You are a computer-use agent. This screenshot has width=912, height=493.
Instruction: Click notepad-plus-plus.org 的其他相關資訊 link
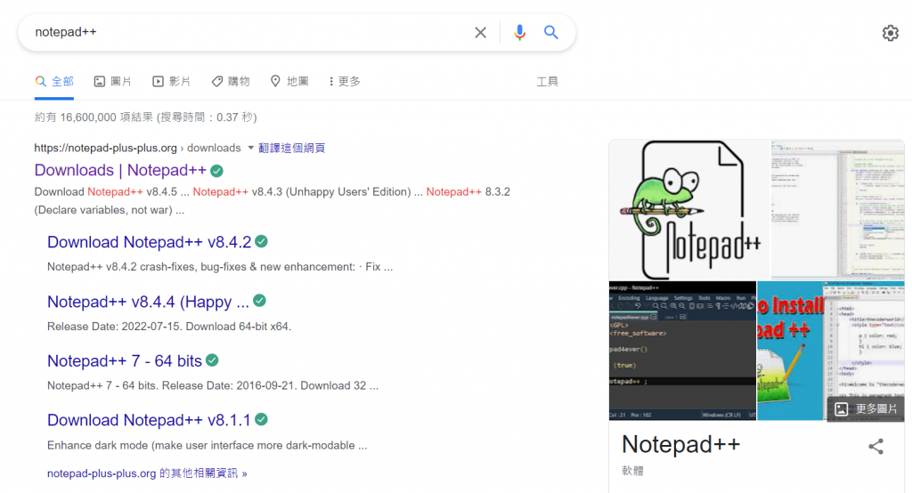(x=147, y=473)
